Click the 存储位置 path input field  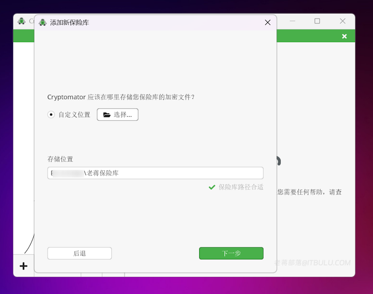pyautogui.click(x=155, y=173)
